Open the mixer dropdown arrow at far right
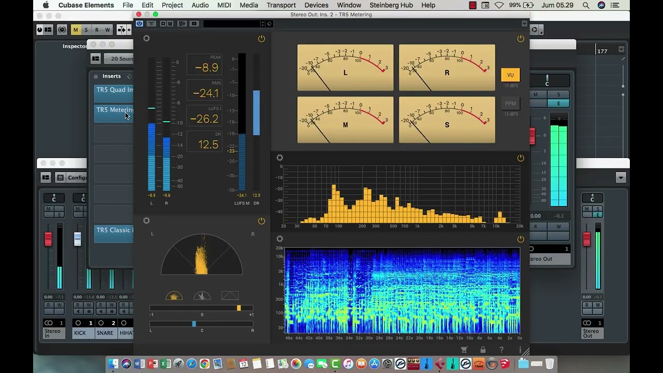The image size is (663, 373). (x=621, y=178)
